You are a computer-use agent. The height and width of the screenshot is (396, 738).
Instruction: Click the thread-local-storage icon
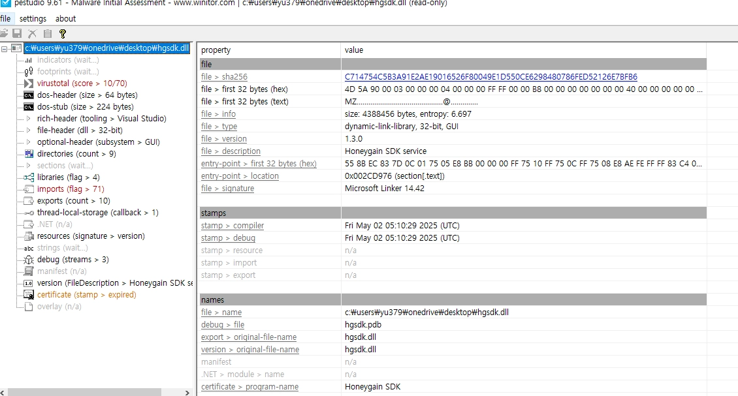point(29,213)
